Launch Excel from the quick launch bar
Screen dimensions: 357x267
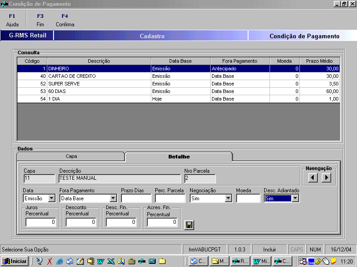pos(111,261)
